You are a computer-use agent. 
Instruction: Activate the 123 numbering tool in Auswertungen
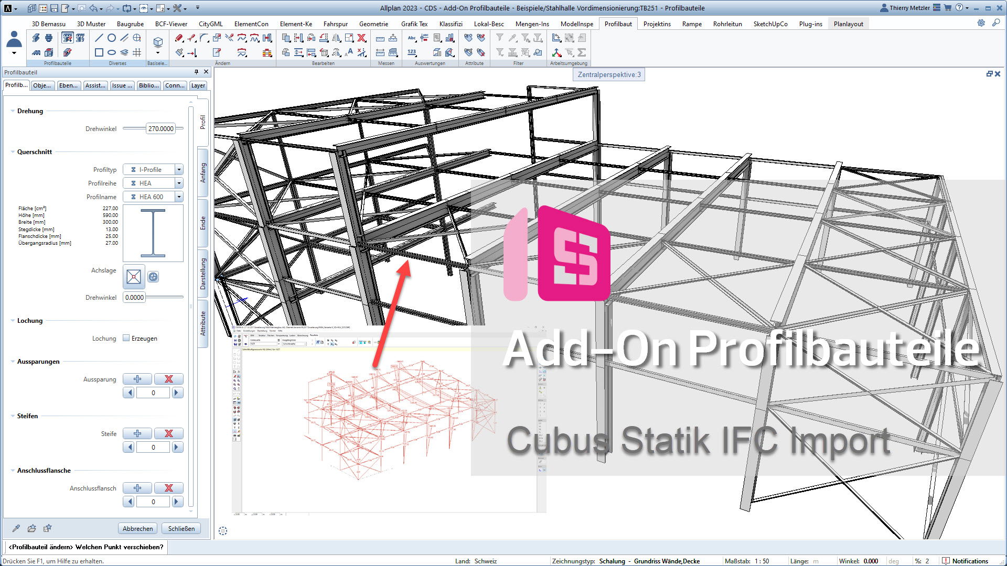[412, 52]
